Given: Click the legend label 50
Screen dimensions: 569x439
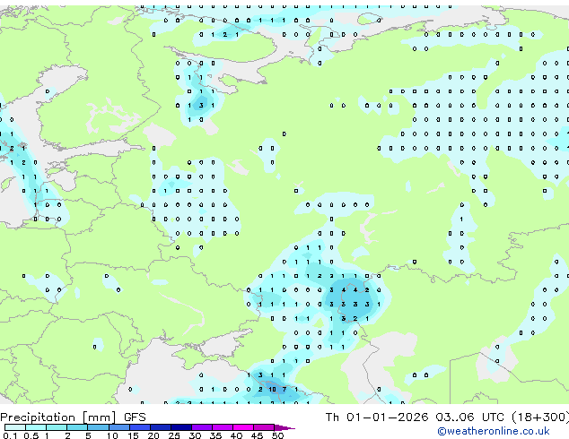Looking at the screenshot, I should point(278,435).
